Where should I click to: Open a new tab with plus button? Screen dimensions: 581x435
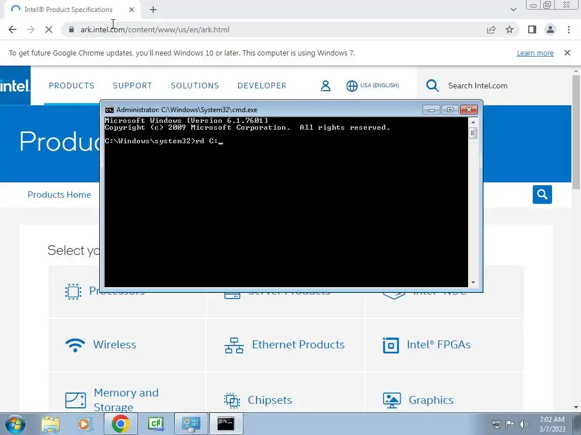click(x=153, y=10)
